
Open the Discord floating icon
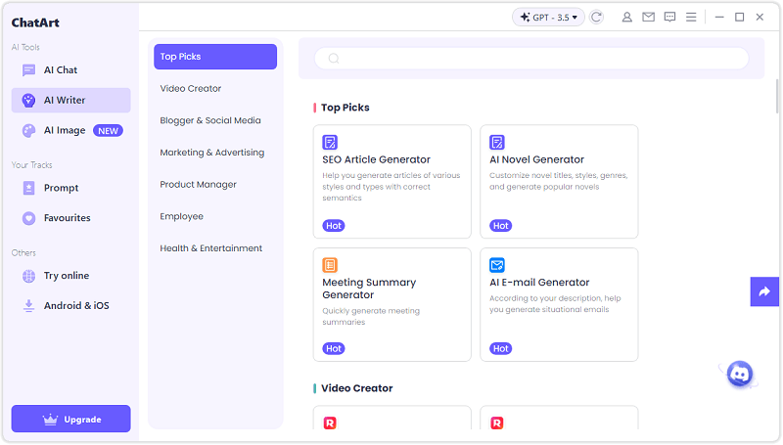740,374
